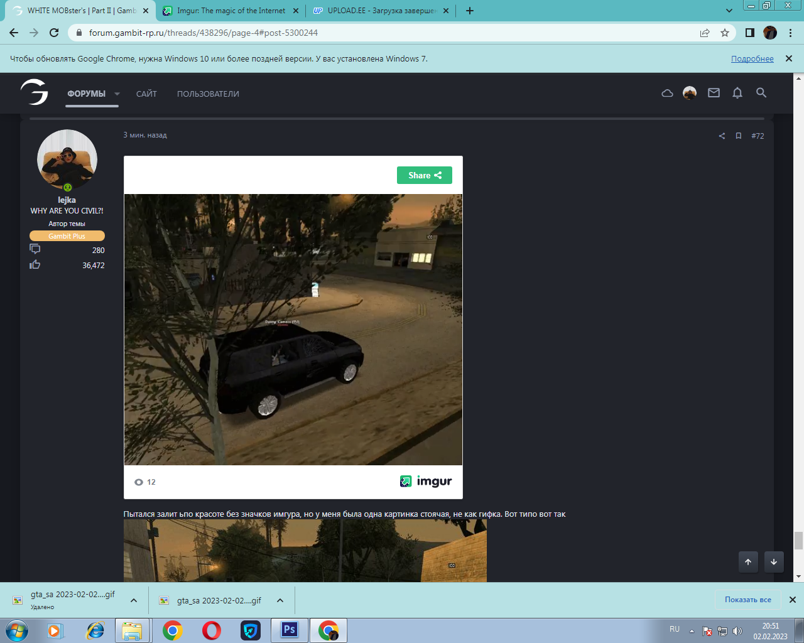This screenshot has height=643, width=804.
Task: Click the lejka user avatar picture
Action: point(67,159)
